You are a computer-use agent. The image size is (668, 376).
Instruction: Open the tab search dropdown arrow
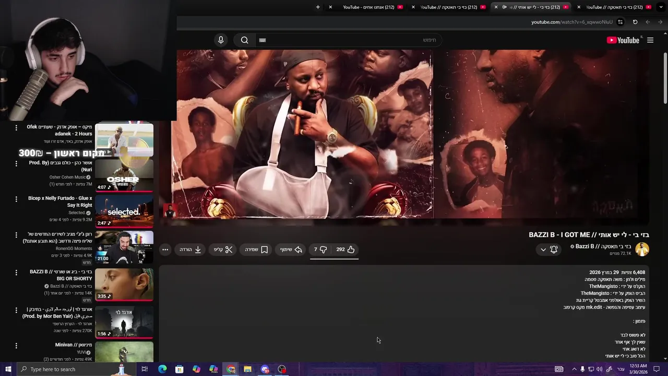(661, 7)
